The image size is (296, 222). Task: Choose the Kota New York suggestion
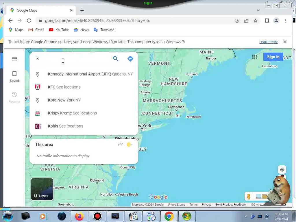[84, 100]
